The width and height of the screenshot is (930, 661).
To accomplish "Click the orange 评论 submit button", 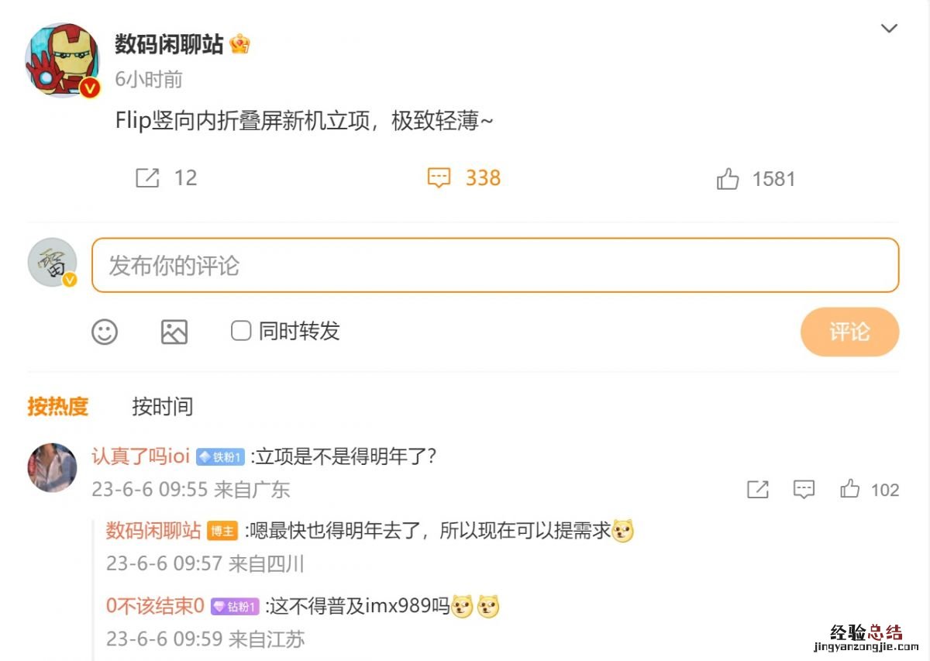I will (x=849, y=332).
